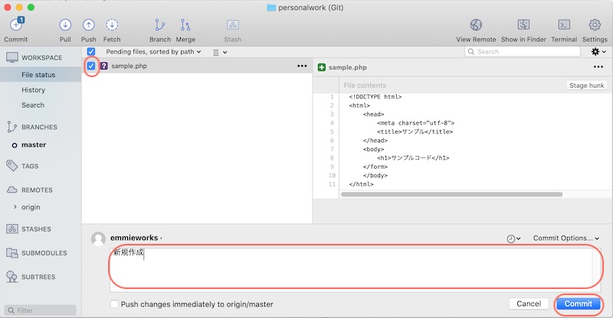Image resolution: width=613 pixels, height=318 pixels.
Task: Click the Stash toolbar icon
Action: click(233, 25)
